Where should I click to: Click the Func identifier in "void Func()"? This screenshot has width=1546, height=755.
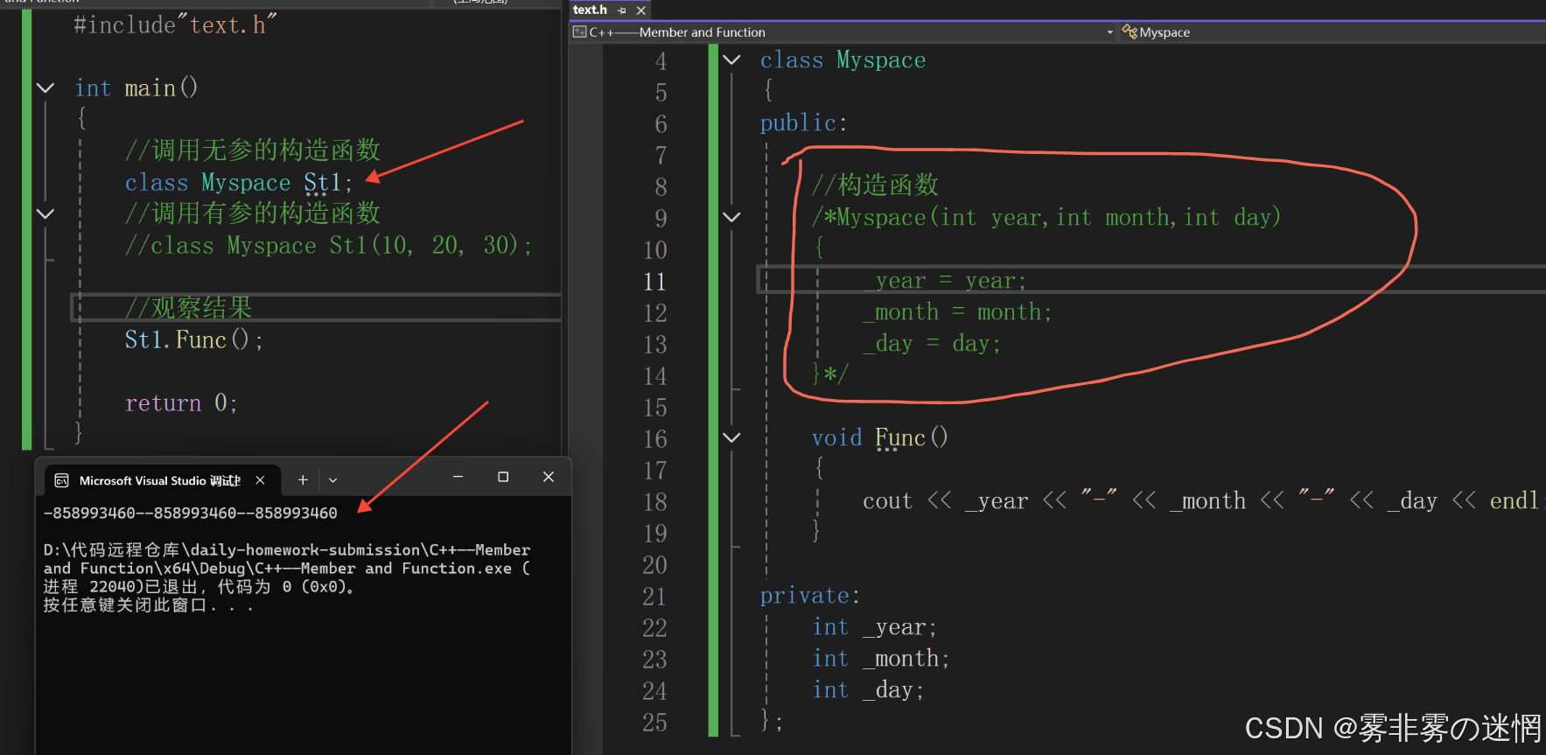pos(899,437)
